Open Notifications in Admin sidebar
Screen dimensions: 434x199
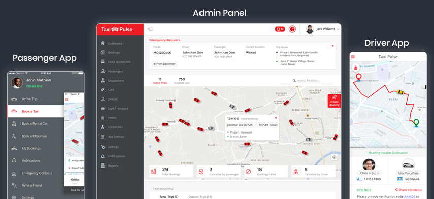pyautogui.click(x=117, y=156)
